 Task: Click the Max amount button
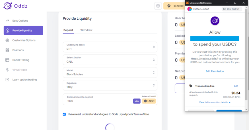pyautogui.click(x=137, y=101)
